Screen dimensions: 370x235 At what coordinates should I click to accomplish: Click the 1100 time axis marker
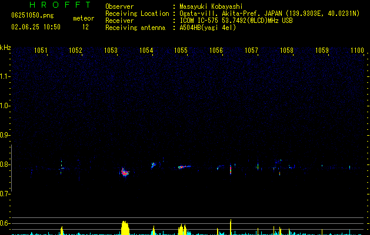coord(357,50)
